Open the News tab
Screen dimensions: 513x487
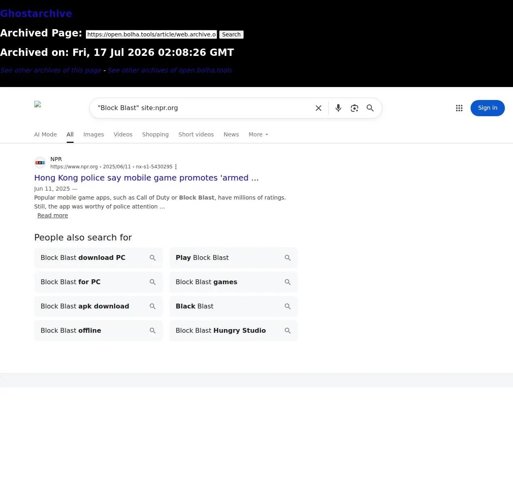coord(231,134)
